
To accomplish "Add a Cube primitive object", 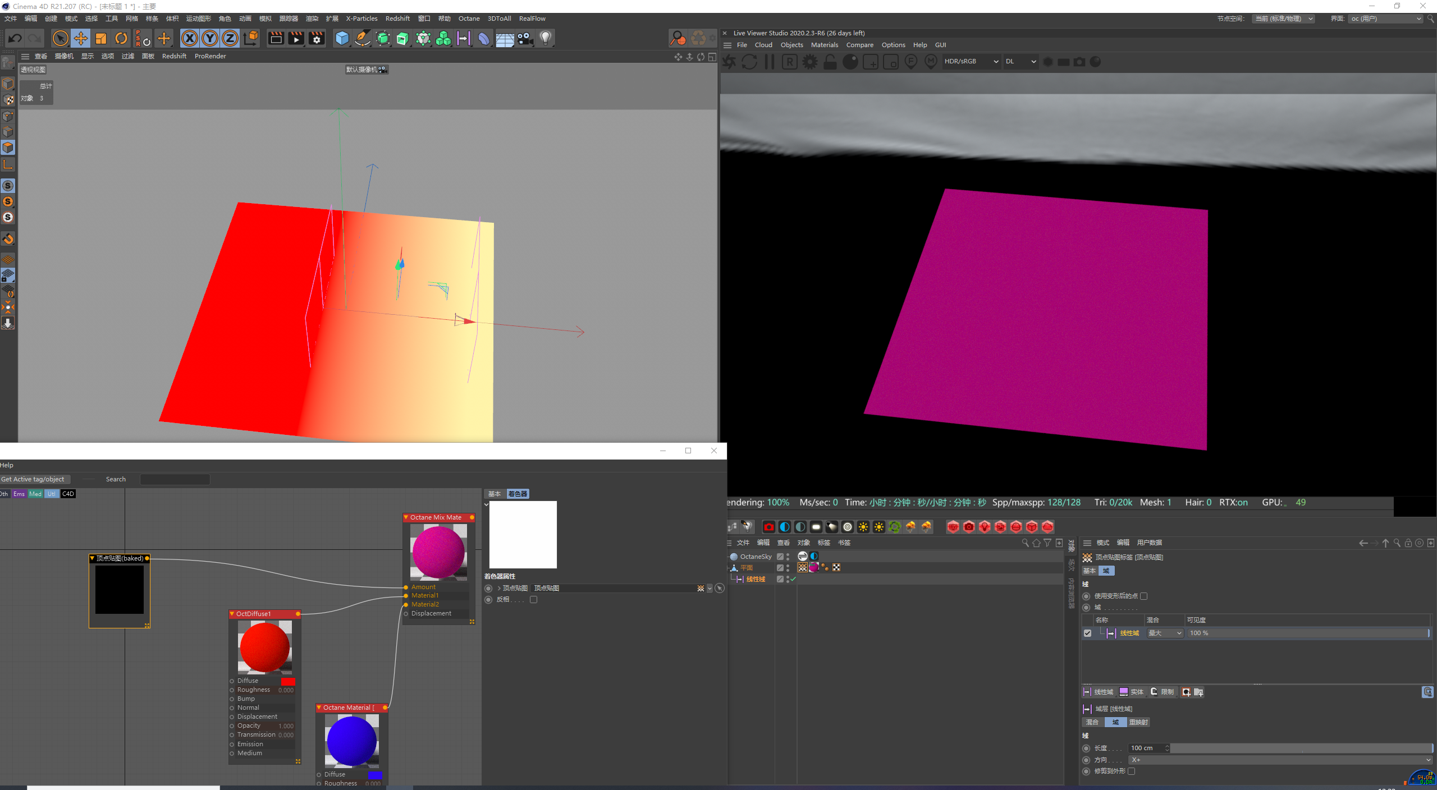I will tap(342, 38).
